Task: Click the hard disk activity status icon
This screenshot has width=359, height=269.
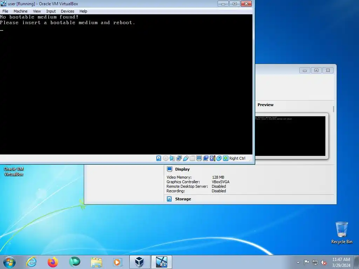Action: pyautogui.click(x=159, y=158)
